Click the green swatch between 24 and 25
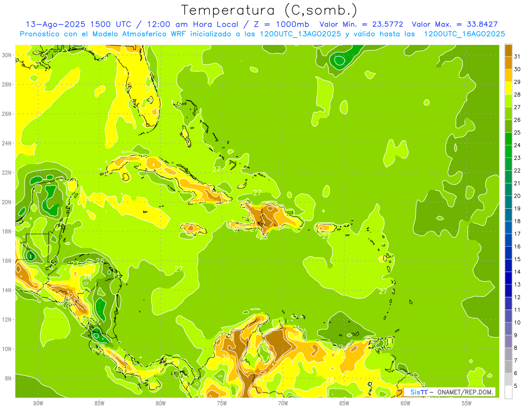 point(508,139)
